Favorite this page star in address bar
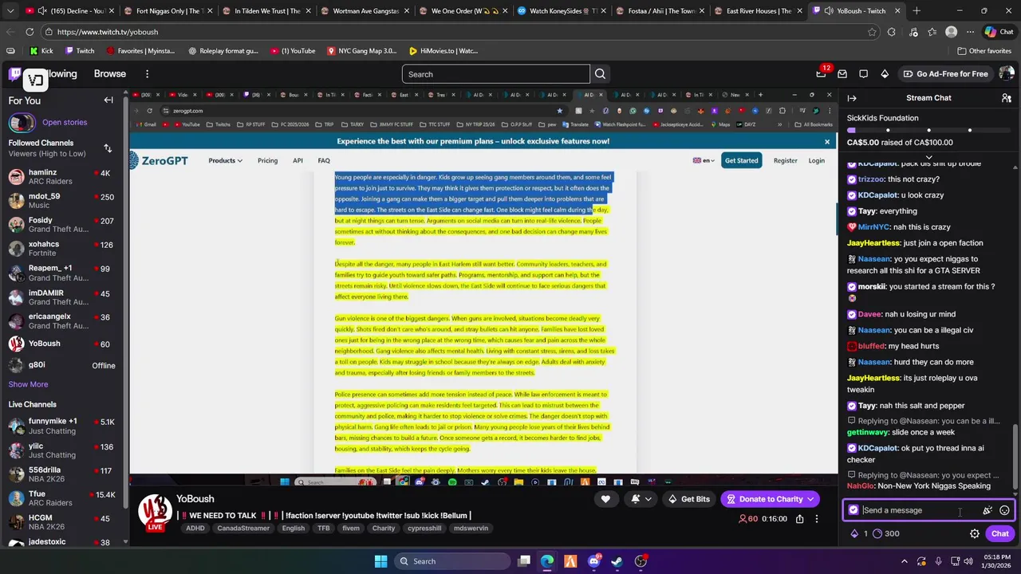Screen dimensions: 1021x574 tap(872, 32)
